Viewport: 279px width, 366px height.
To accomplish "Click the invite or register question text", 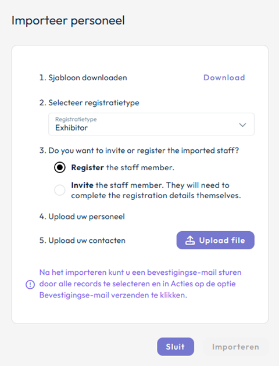I will [139, 150].
